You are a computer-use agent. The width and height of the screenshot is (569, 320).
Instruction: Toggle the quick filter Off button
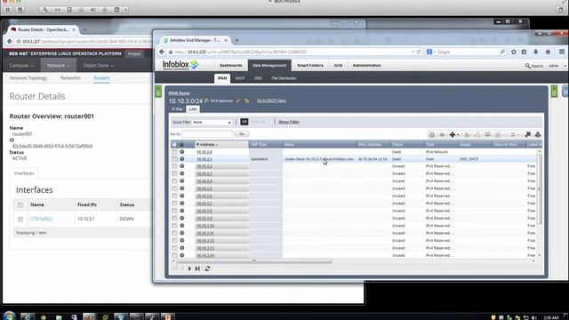coord(244,122)
